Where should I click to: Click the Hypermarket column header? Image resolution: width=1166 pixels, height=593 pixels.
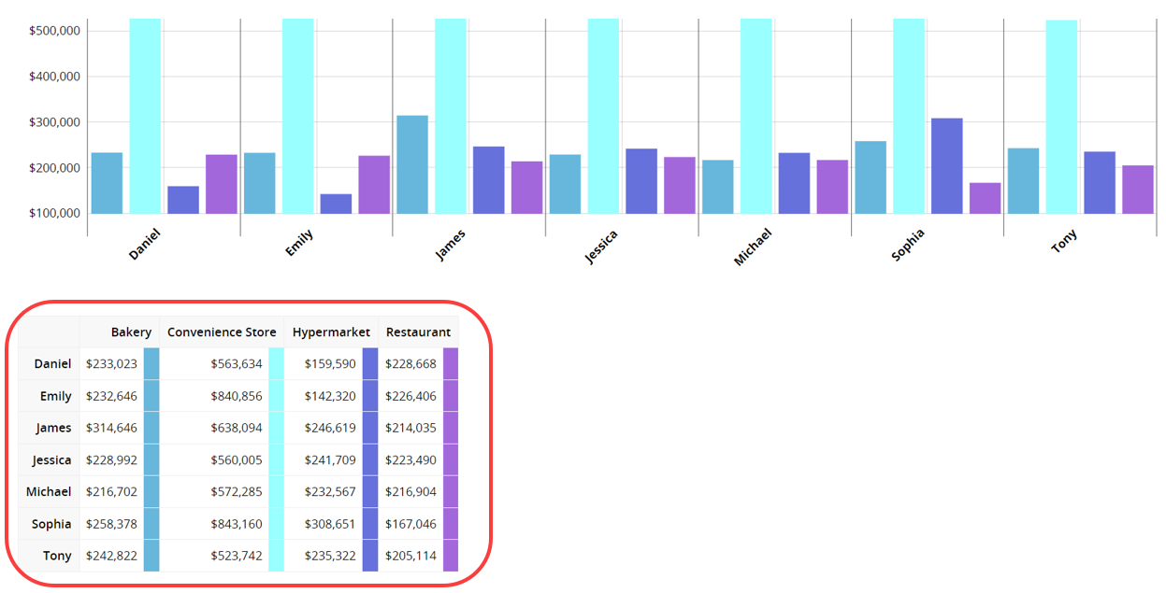(x=331, y=332)
